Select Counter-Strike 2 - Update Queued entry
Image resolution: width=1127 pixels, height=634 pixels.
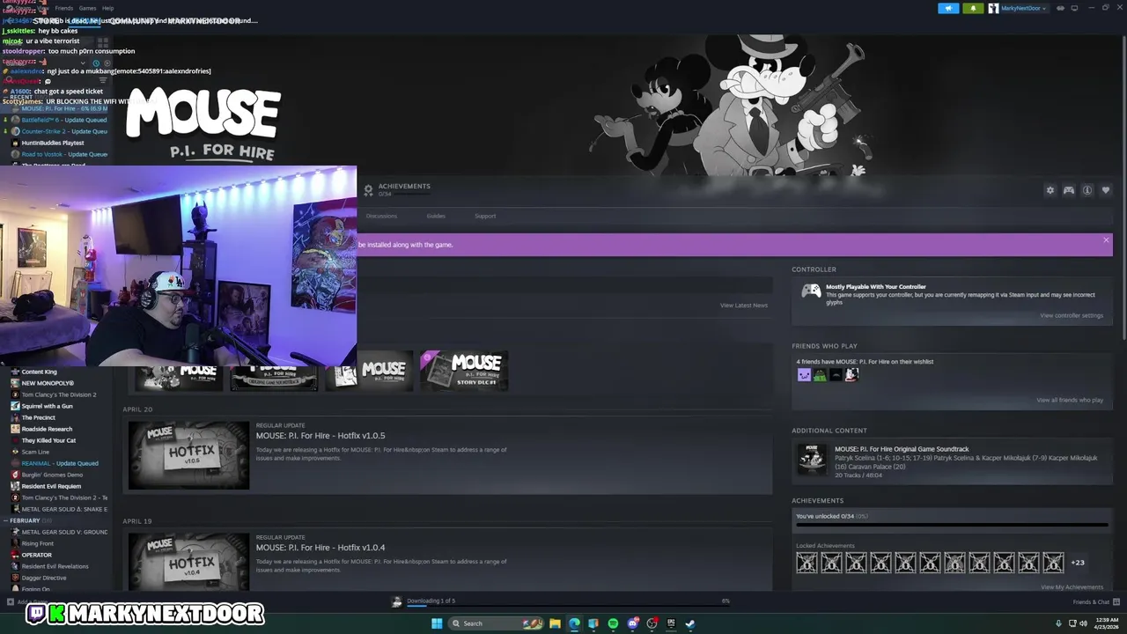64,131
